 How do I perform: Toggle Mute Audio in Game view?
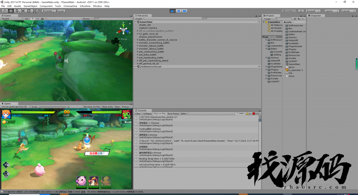tap(108, 107)
